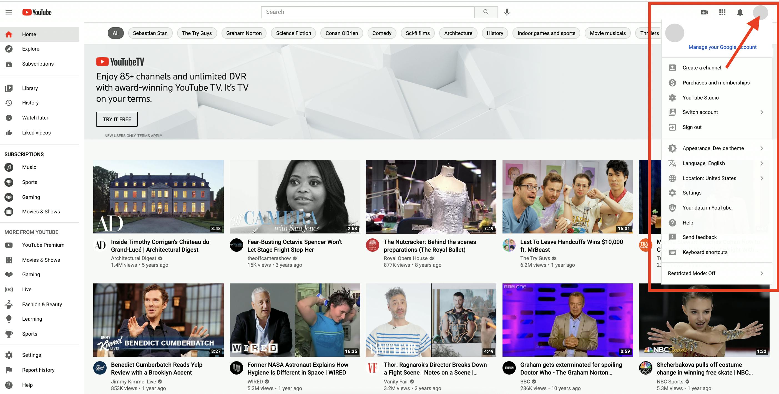This screenshot has width=779, height=394.
Task: Select the Sebastian Stan chip
Action: [x=150, y=33]
